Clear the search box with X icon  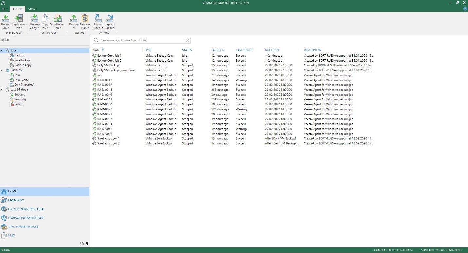click(x=187, y=40)
